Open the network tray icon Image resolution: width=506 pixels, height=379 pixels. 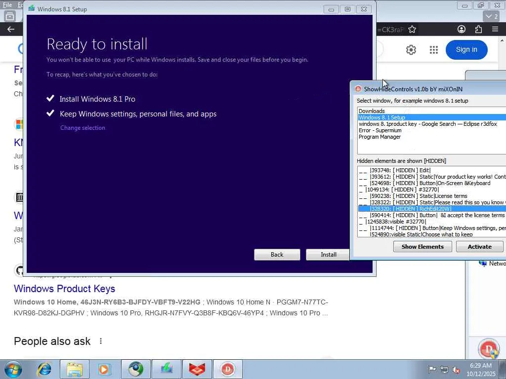pos(444,370)
